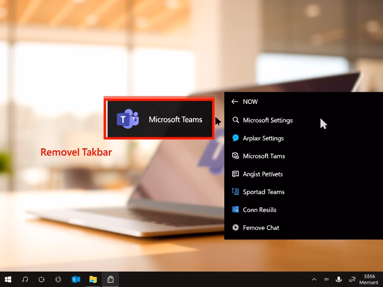383x287 pixels.
Task: Open Sportad Teams menu entry
Action: click(x=303, y=192)
